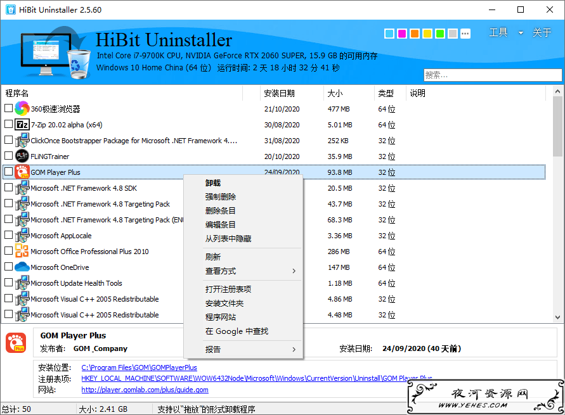Choose 强制删除 from the context menu
This screenshot has height=415, width=565.
(244, 197)
